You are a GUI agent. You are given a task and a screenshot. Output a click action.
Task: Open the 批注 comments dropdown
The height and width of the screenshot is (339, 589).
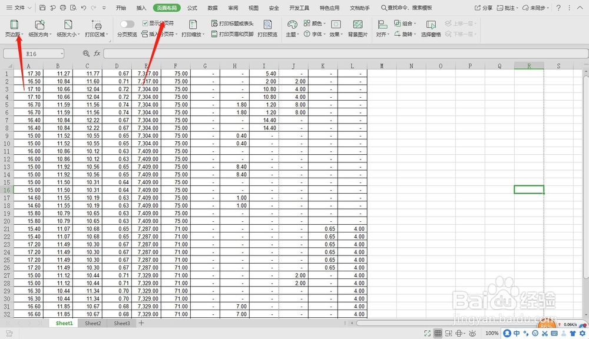pyautogui.click(x=517, y=8)
